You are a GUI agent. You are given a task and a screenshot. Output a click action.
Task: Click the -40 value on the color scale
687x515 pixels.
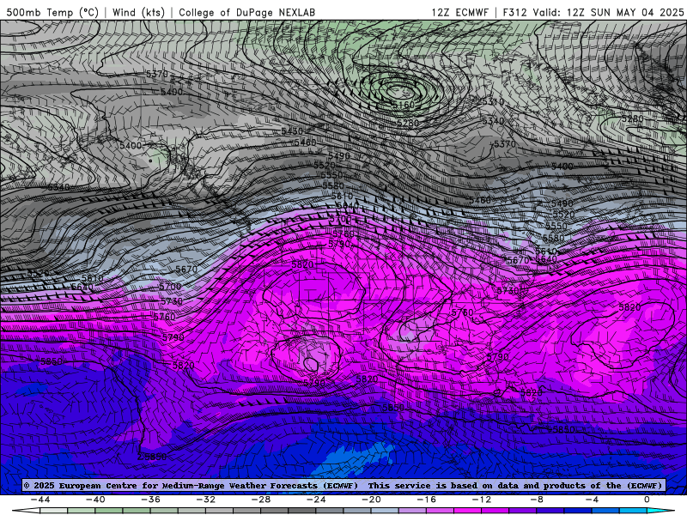(x=95, y=500)
